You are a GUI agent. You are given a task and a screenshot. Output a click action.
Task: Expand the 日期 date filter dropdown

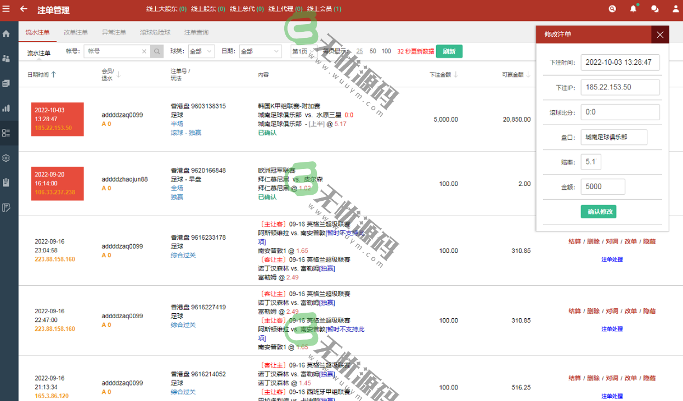(260, 50)
